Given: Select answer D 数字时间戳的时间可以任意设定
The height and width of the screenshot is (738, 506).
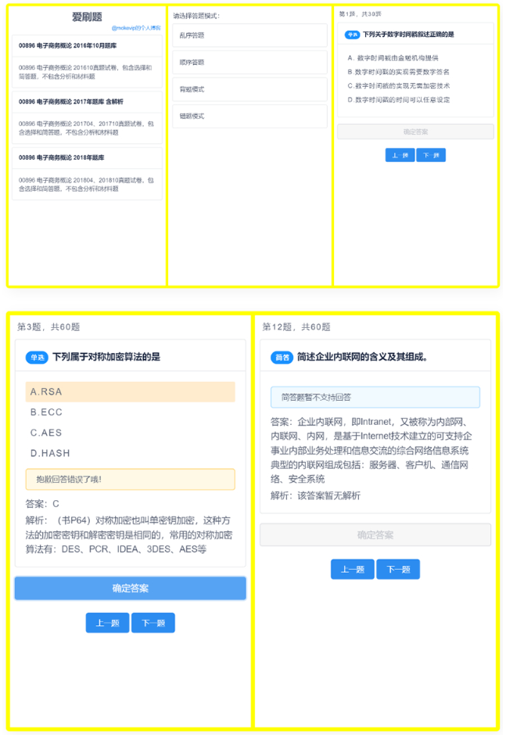Looking at the screenshot, I should point(399,100).
